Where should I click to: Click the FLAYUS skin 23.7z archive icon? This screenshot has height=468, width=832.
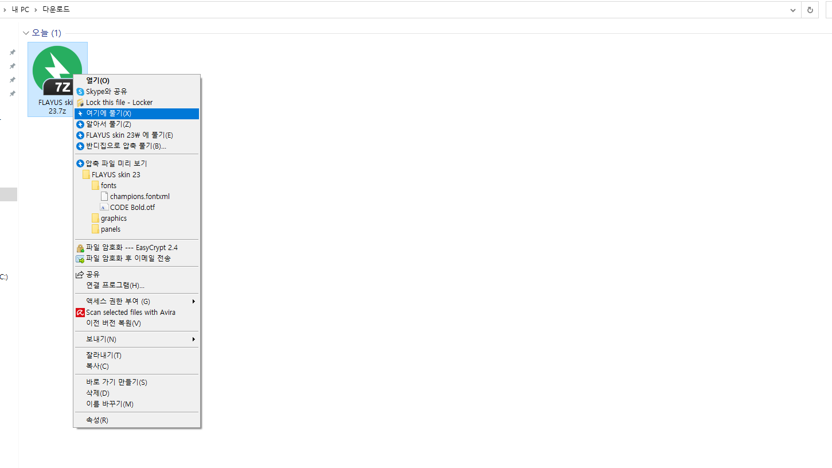coord(57,71)
